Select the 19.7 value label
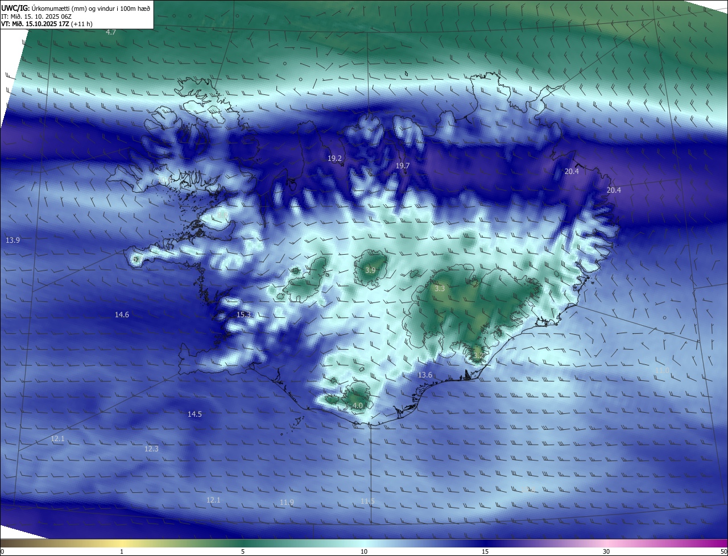Image resolution: width=728 pixels, height=556 pixels. (402, 165)
